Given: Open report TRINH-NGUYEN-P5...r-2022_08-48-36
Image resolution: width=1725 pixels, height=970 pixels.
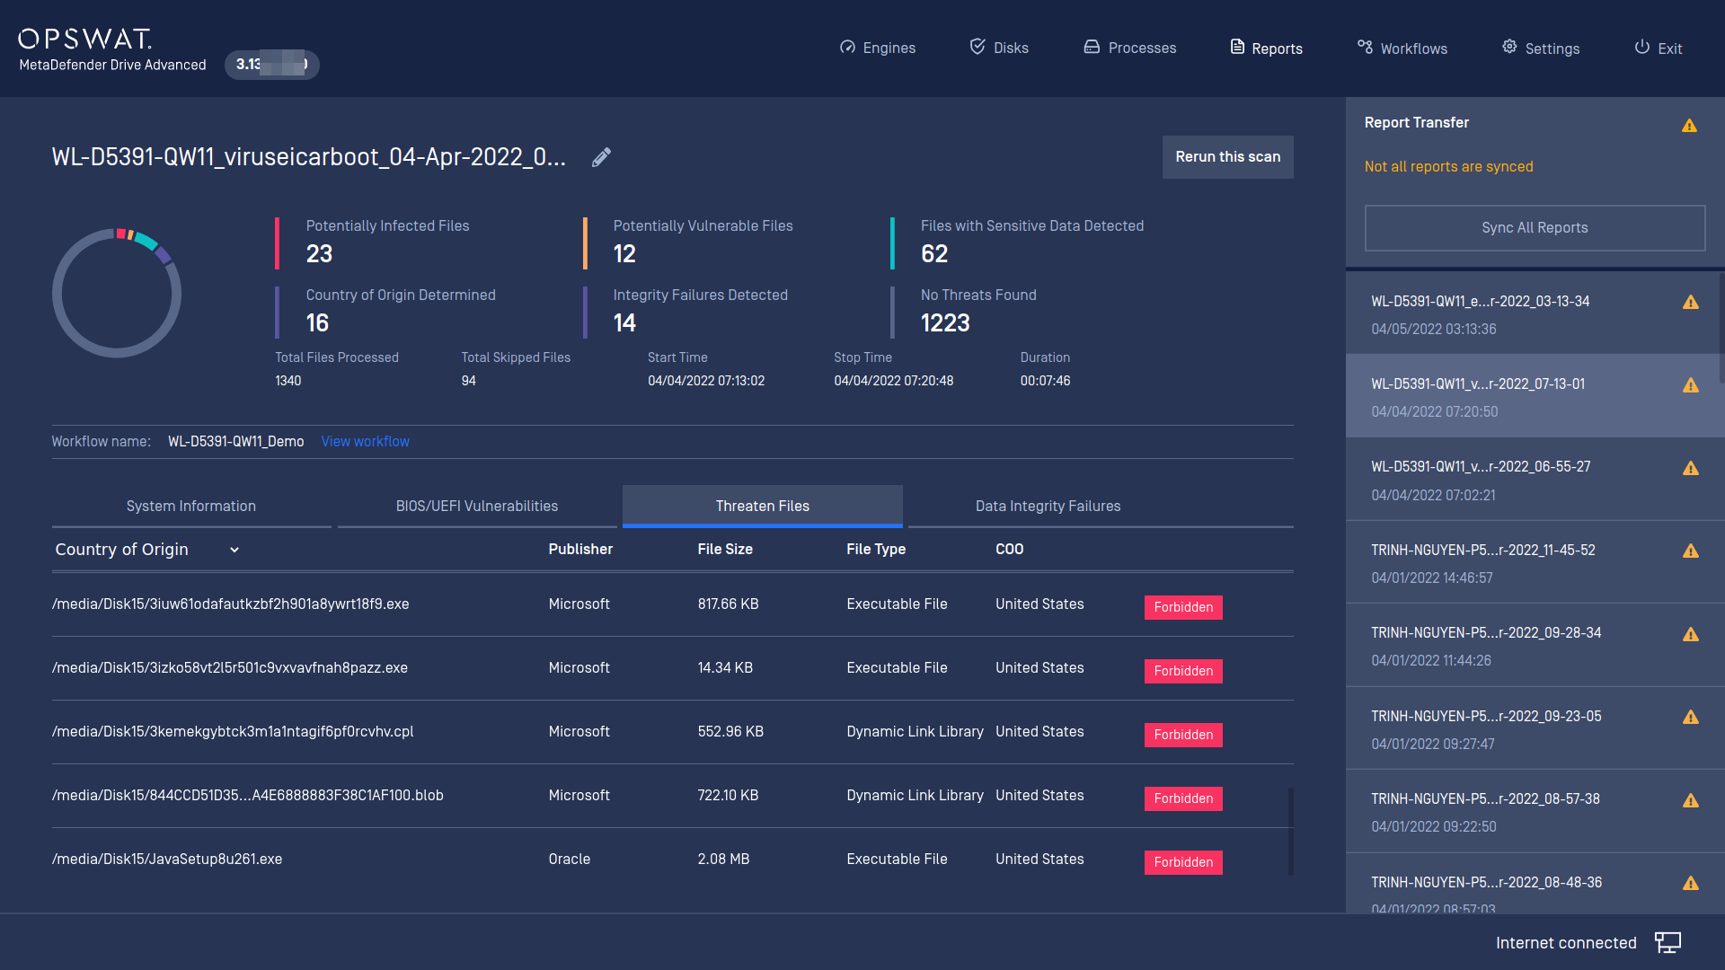Looking at the screenshot, I should click(x=1533, y=884).
